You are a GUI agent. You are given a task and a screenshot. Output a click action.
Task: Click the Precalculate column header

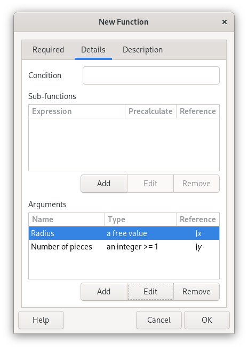[150, 111]
